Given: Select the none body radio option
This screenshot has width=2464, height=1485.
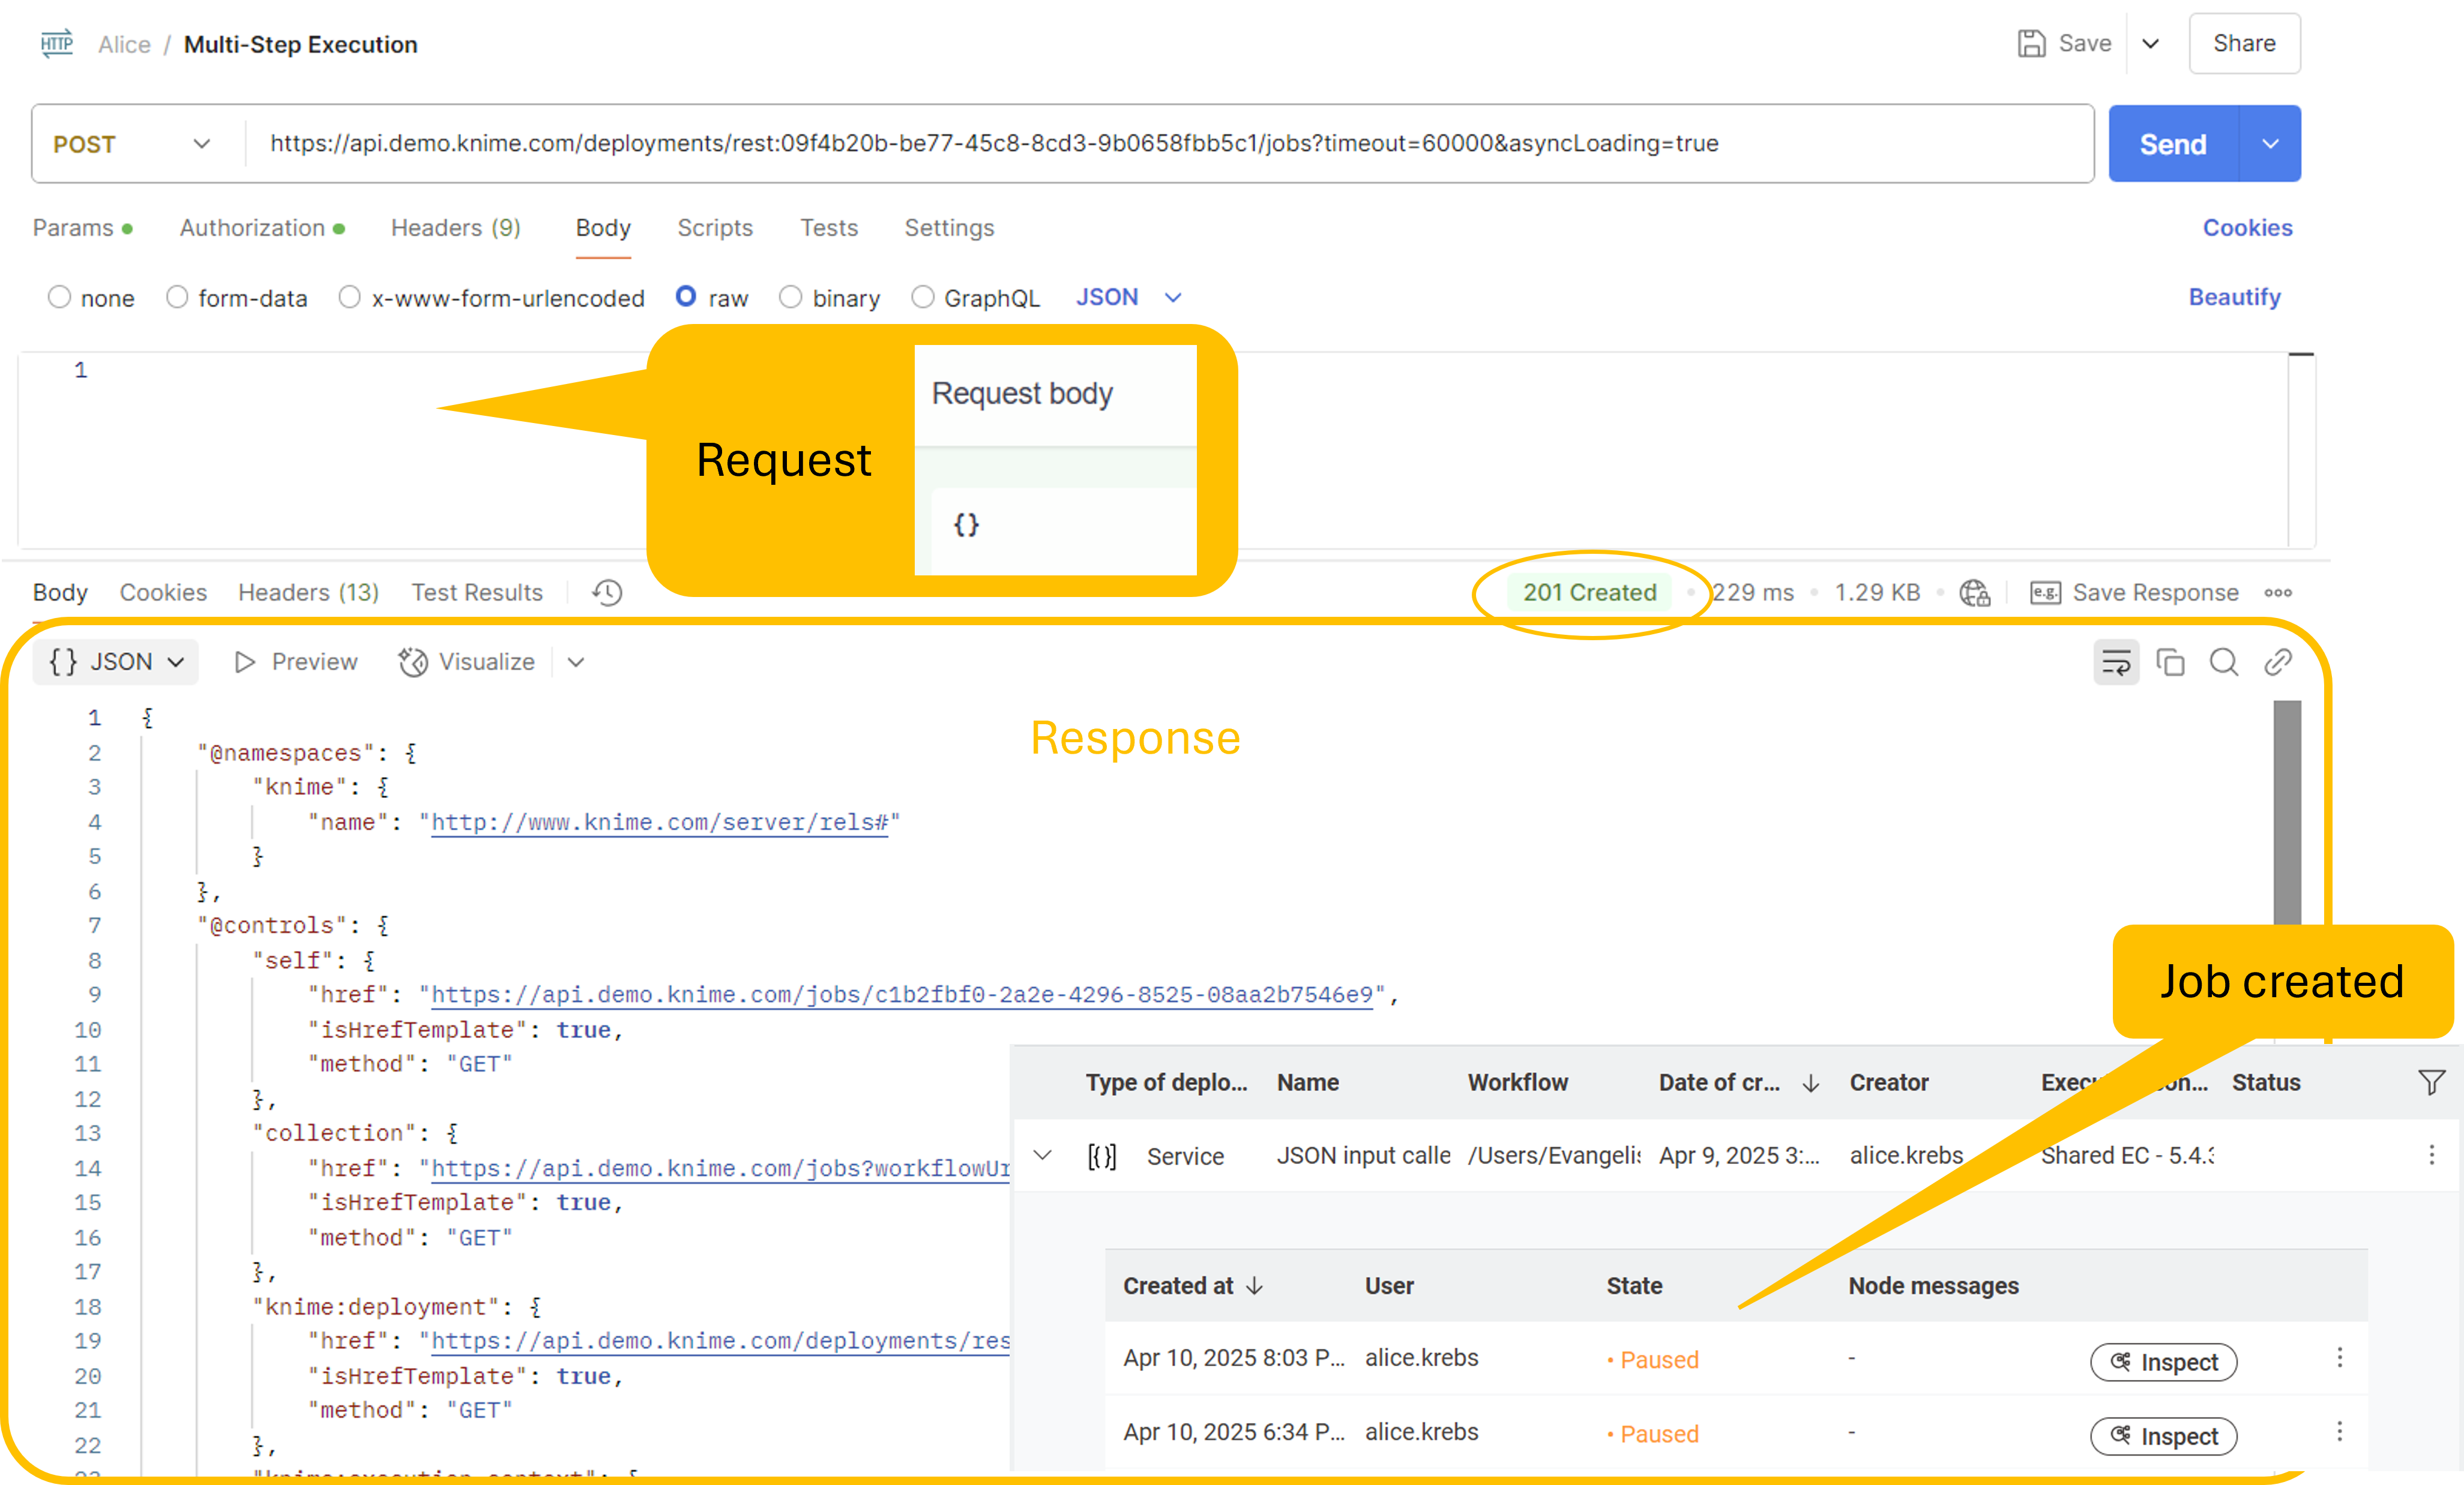Looking at the screenshot, I should click(59, 297).
